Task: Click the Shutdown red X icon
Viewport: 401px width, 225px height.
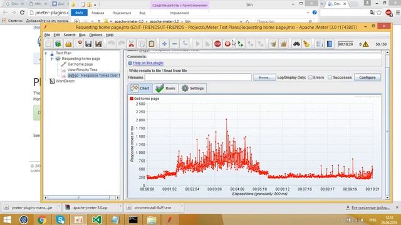Action: [227, 44]
